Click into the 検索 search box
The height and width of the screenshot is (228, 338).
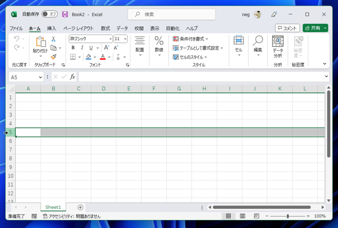172,14
